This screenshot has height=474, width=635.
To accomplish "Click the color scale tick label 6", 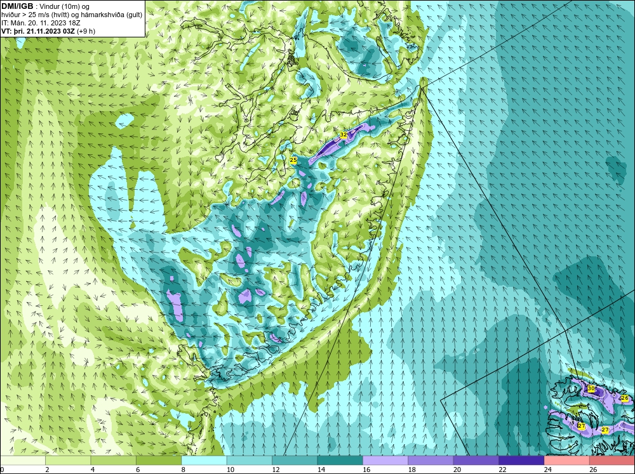I will point(138,470).
